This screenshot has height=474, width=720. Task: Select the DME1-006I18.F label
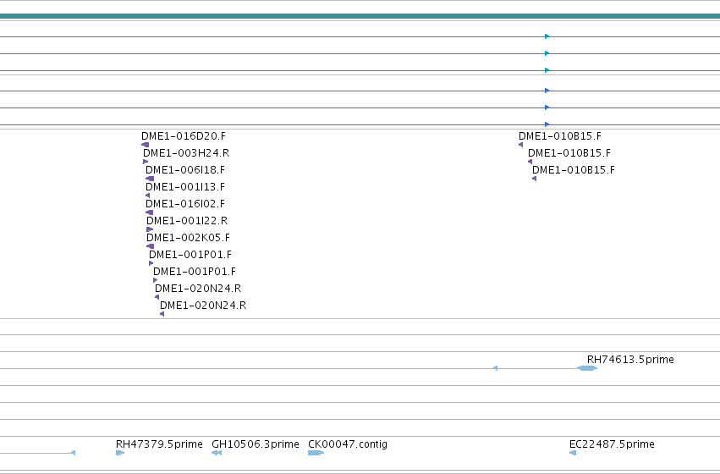pyautogui.click(x=185, y=170)
